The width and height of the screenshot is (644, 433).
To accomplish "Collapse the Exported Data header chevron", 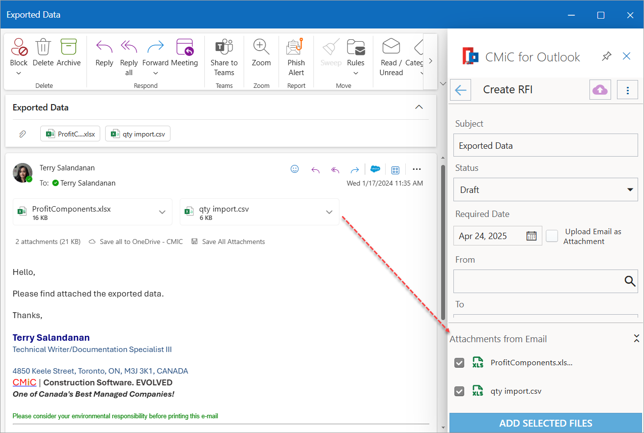I will 419,107.
